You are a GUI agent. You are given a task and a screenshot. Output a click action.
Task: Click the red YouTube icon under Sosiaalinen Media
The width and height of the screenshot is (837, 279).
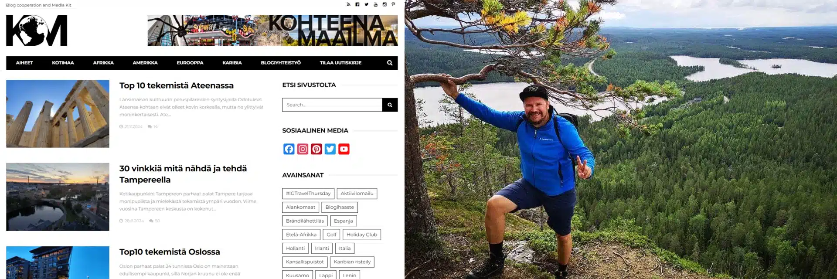tap(344, 149)
